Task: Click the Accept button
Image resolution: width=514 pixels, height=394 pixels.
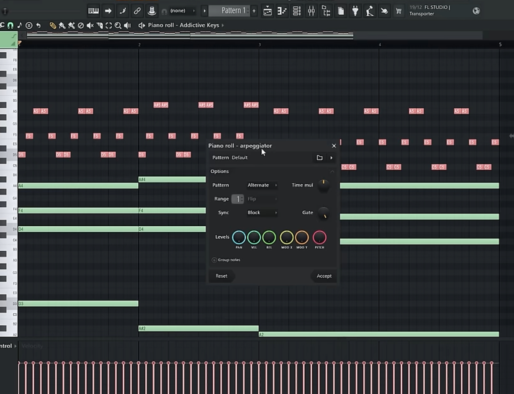Action: point(324,276)
